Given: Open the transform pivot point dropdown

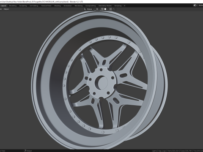Looking at the screenshot, I should pos(98,9).
